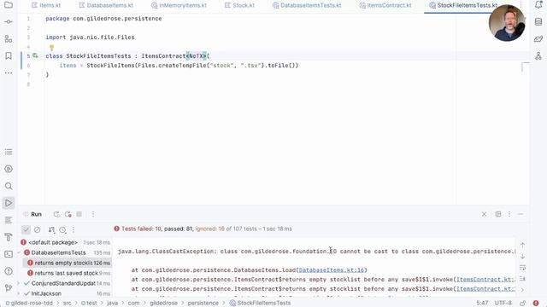Screen dimensions: 547x307
Task: Close the Run tab
Action: [484, 214]
